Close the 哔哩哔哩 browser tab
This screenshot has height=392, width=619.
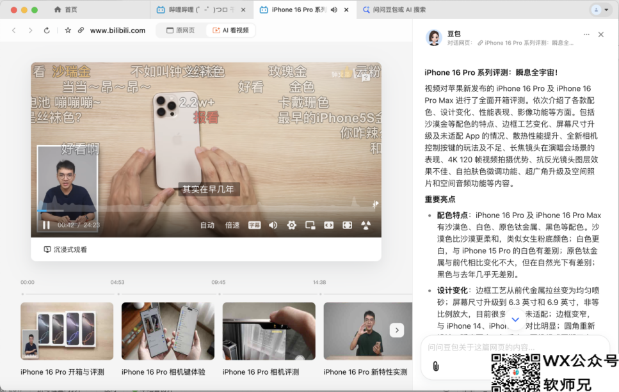[244, 10]
